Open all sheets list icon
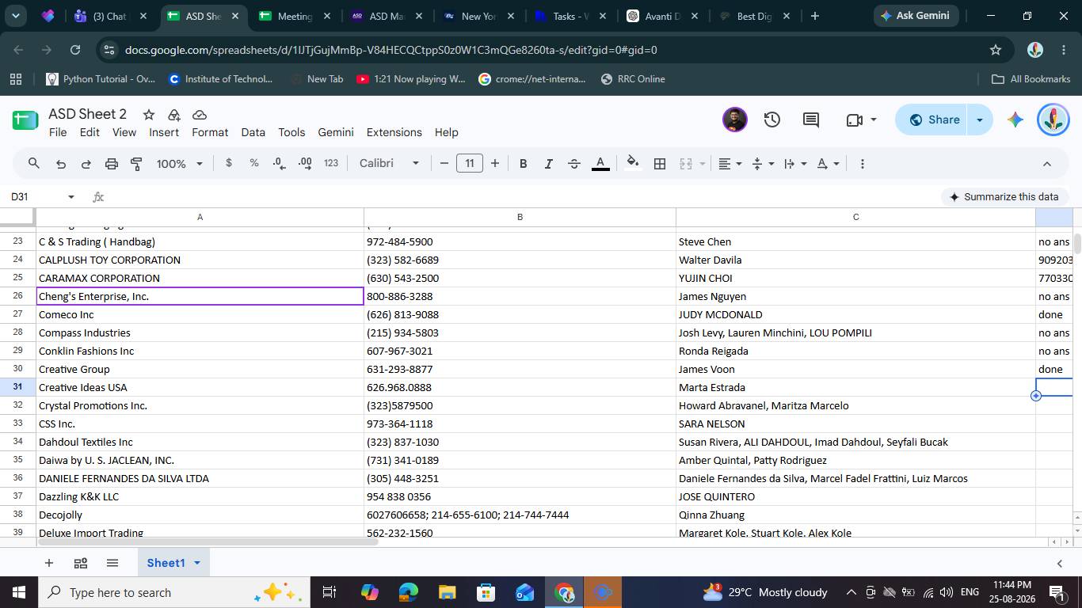 point(112,563)
